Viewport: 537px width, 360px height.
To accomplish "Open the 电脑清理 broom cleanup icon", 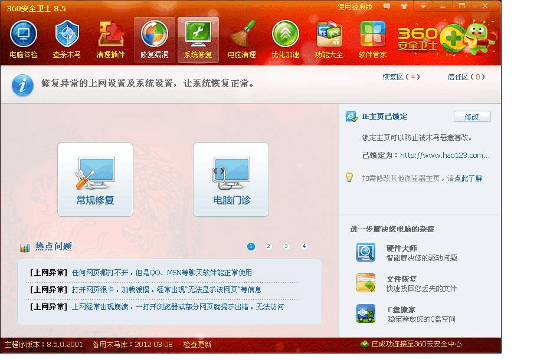I will (242, 39).
